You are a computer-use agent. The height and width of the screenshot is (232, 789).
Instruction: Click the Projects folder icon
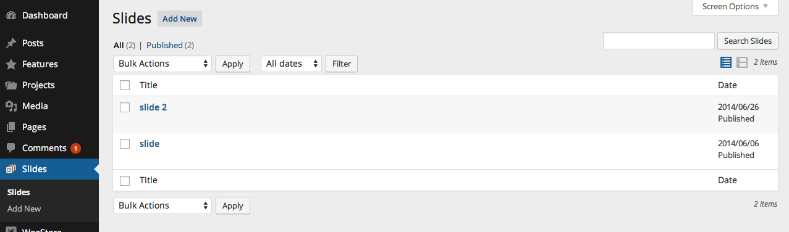[x=11, y=85]
